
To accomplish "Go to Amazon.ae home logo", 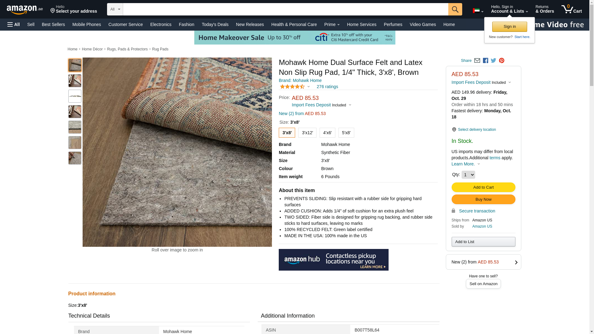I will point(25,10).
